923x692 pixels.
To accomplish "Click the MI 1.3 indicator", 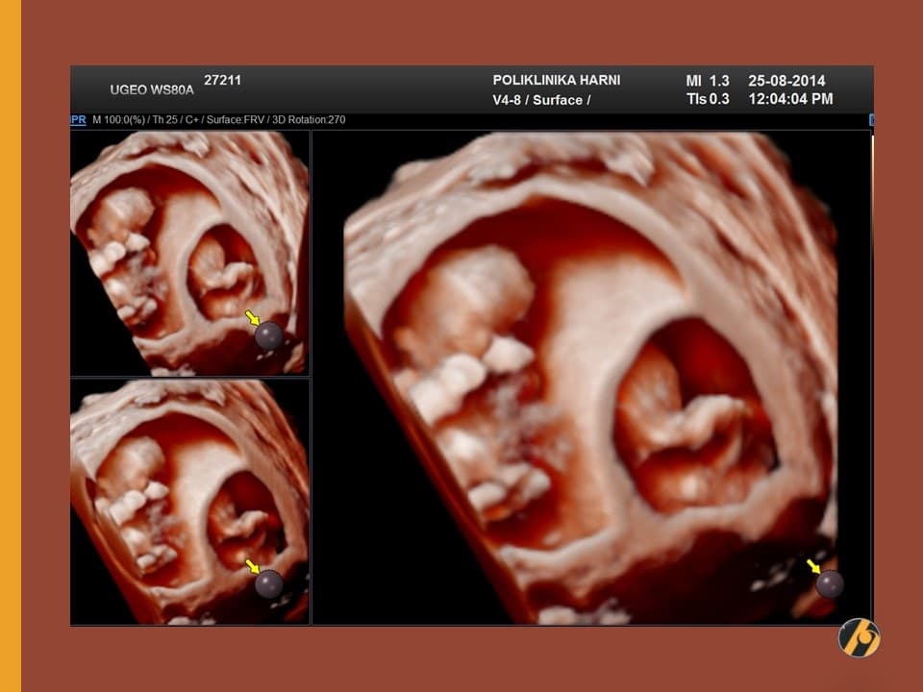I will 707,81.
